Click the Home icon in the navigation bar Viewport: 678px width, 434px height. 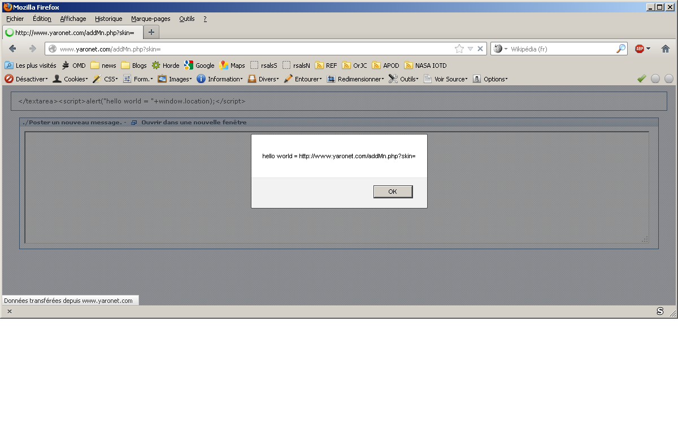tap(665, 49)
